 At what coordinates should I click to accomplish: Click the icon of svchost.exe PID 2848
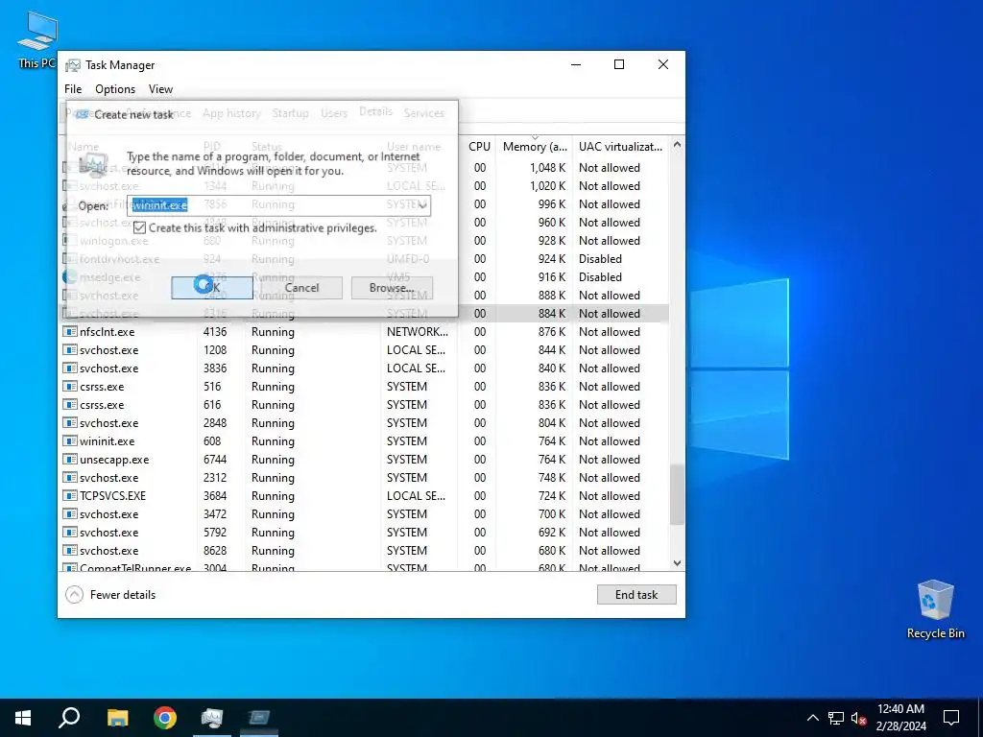[x=70, y=422]
